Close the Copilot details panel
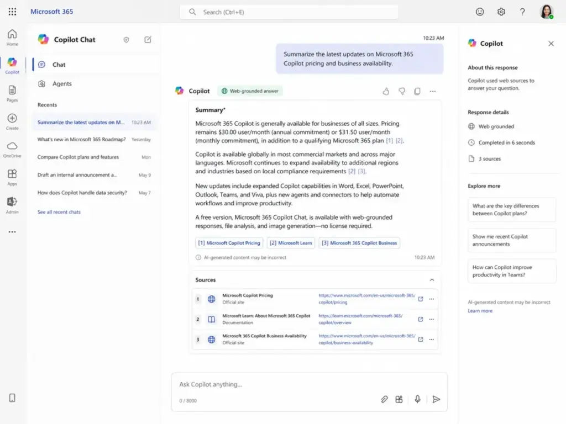Viewport: 566px width, 424px height. tap(551, 44)
